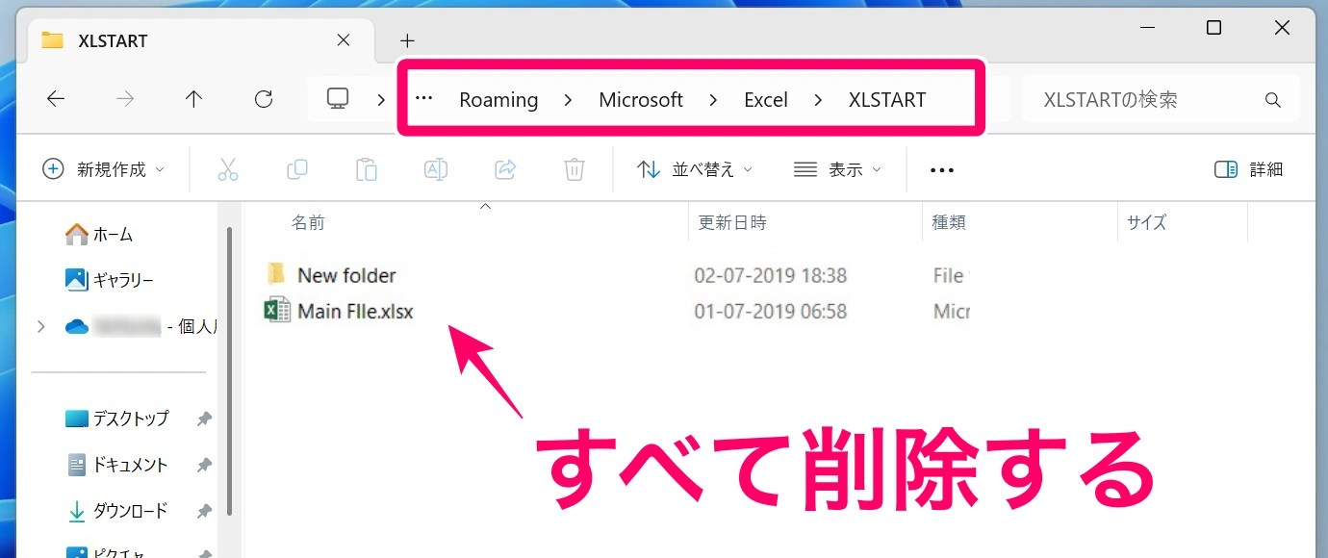Click the Microsoft breadcrumb

[x=641, y=100]
